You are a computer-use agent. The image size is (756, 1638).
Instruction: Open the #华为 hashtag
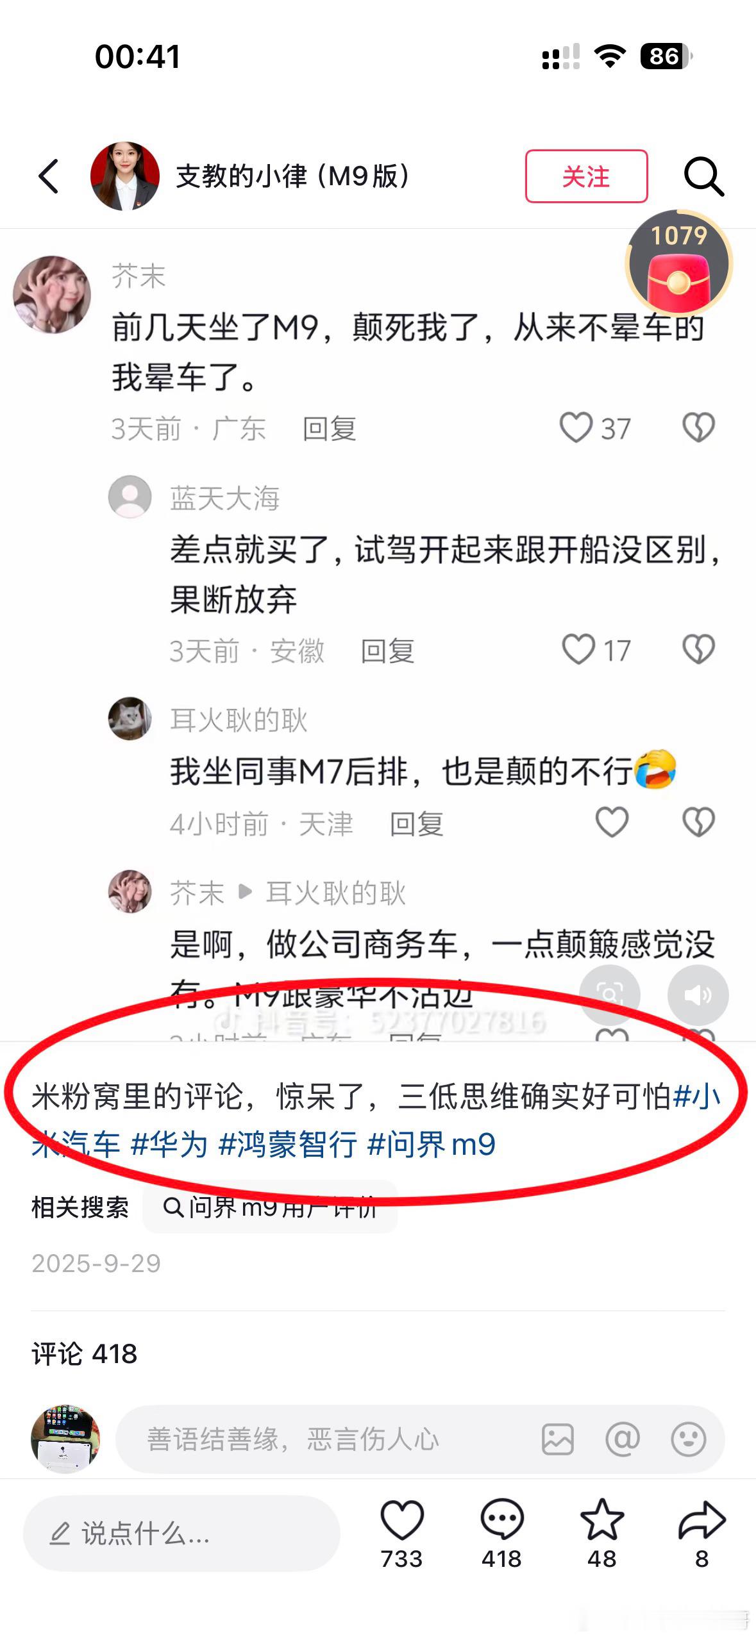coord(169,1145)
